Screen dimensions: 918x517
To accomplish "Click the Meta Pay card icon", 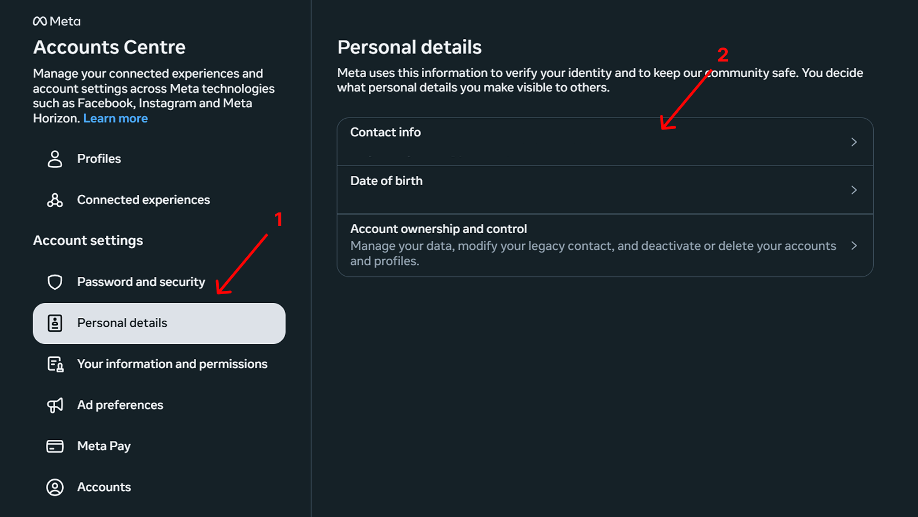I will coord(55,446).
